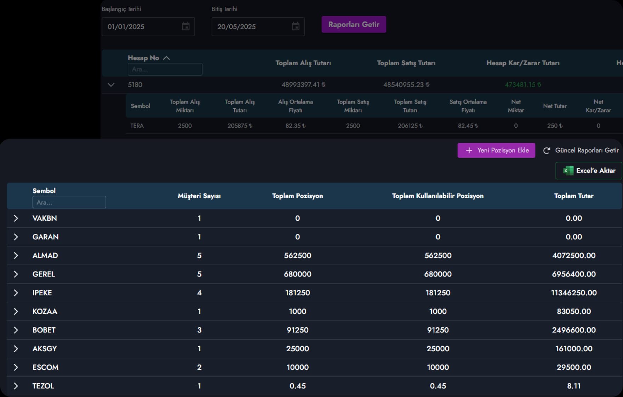
Task: Click the Raporları Getir button
Action: [353, 24]
